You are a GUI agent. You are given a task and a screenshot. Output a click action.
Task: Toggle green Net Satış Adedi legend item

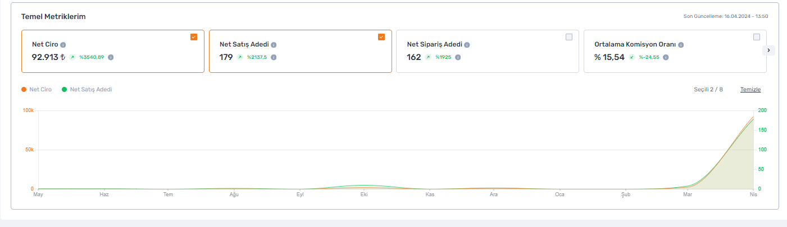(87, 90)
